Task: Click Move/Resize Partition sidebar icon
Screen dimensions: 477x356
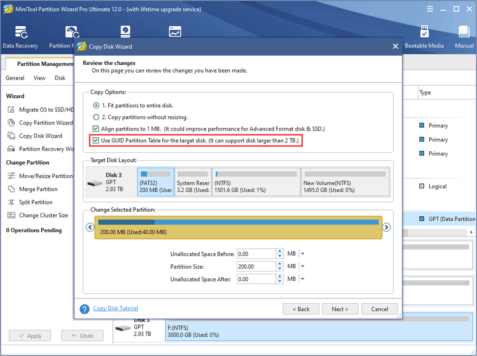Action: (x=12, y=176)
